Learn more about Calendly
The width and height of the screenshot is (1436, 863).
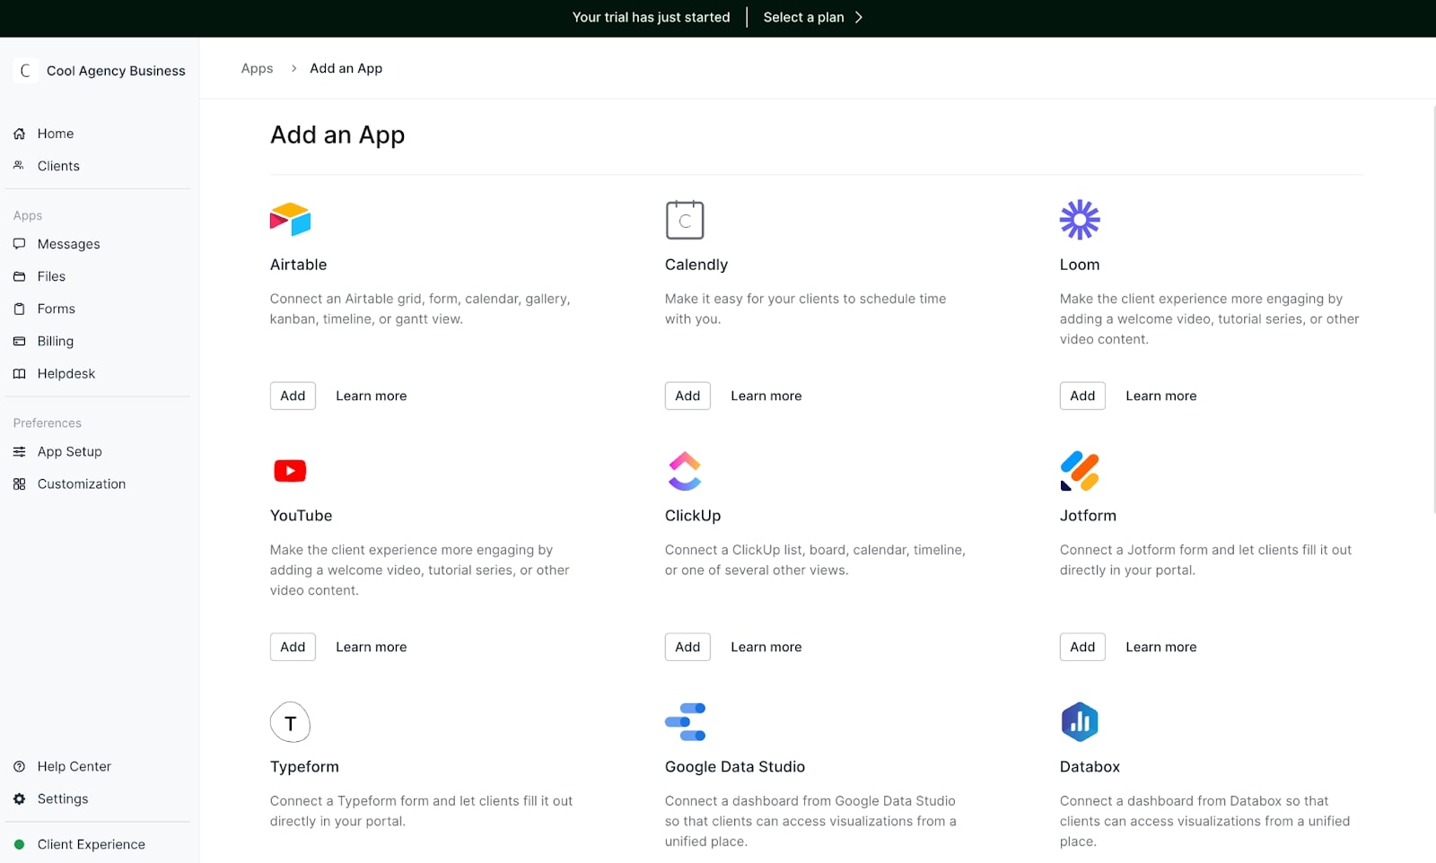point(766,396)
